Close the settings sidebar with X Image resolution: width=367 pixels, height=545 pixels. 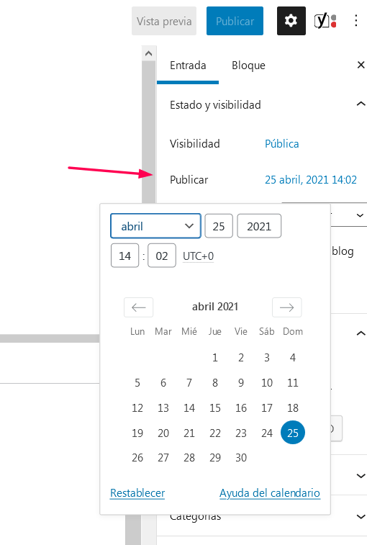pos(361,65)
